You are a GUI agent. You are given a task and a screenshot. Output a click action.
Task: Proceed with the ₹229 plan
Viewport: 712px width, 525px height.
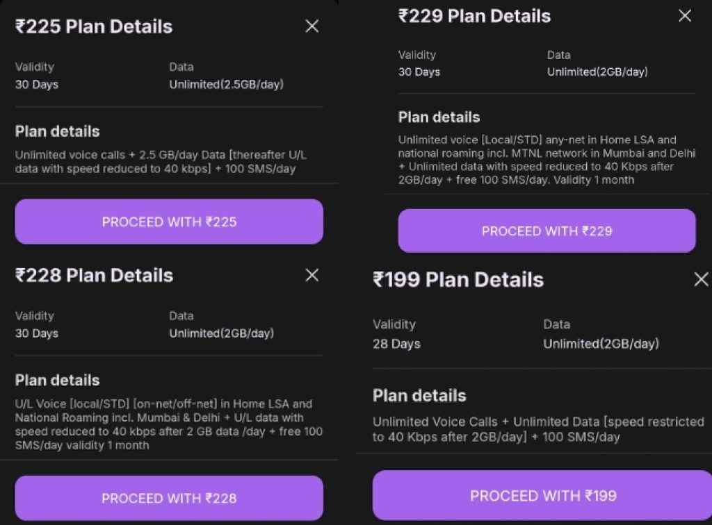click(547, 231)
